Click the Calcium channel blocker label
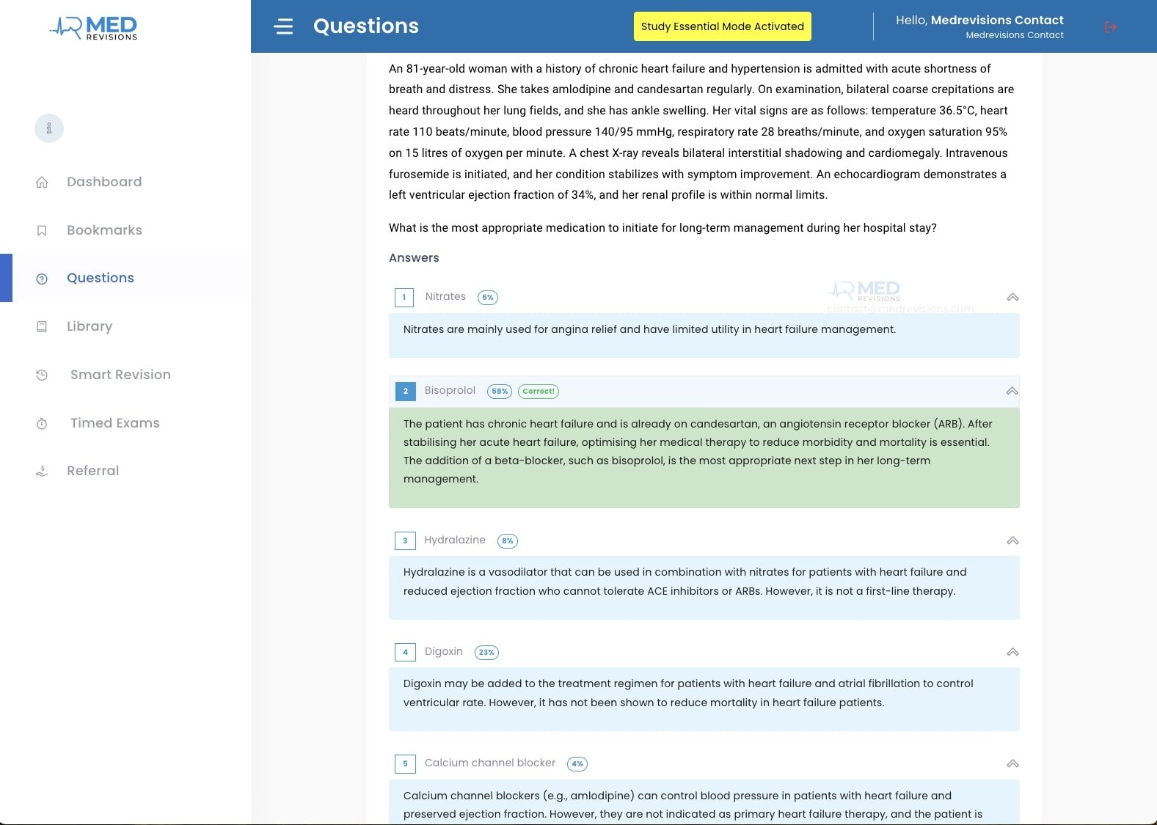The width and height of the screenshot is (1157, 825). tap(490, 763)
